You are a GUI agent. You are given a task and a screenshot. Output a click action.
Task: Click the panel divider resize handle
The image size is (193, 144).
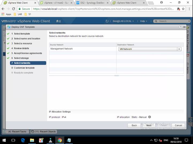click(116, 76)
